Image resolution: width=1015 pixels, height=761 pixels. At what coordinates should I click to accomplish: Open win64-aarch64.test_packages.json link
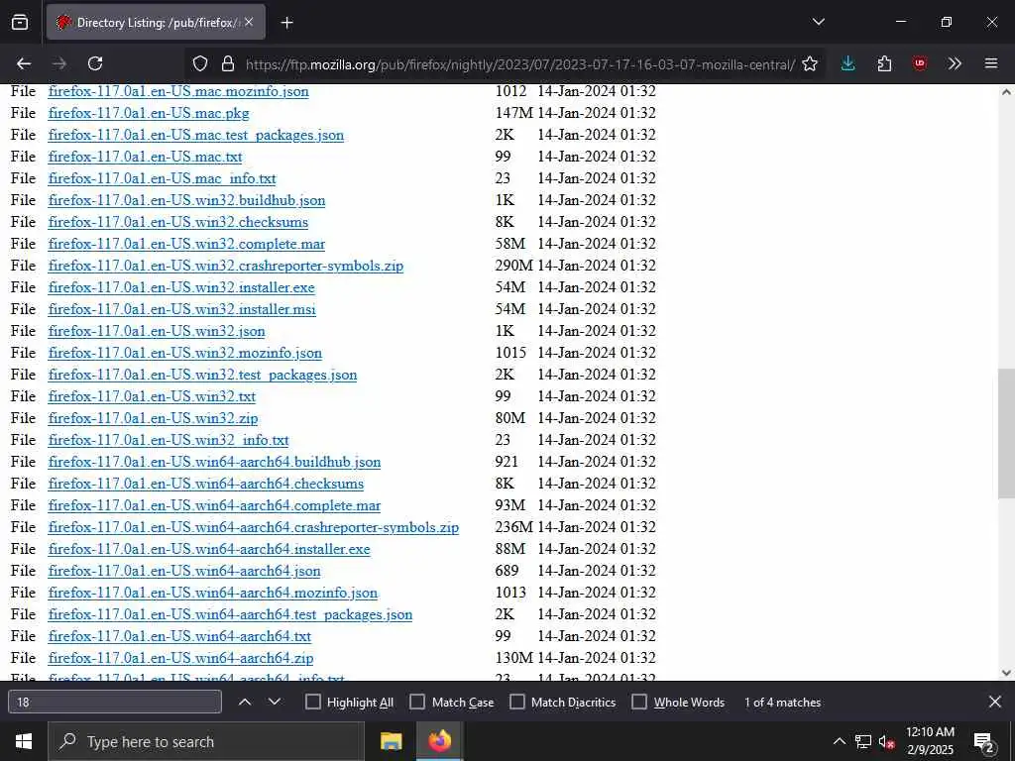[230, 614]
